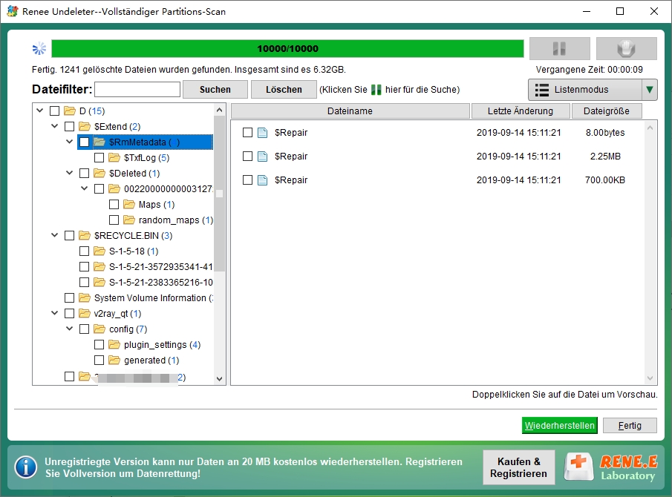
Task: Select file icon of 700.00KB $Repair
Action: click(x=262, y=180)
